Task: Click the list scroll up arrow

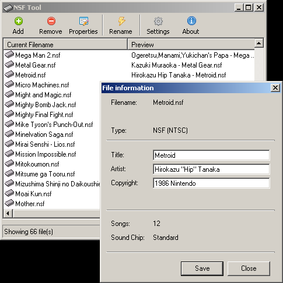Action: tap(259, 43)
